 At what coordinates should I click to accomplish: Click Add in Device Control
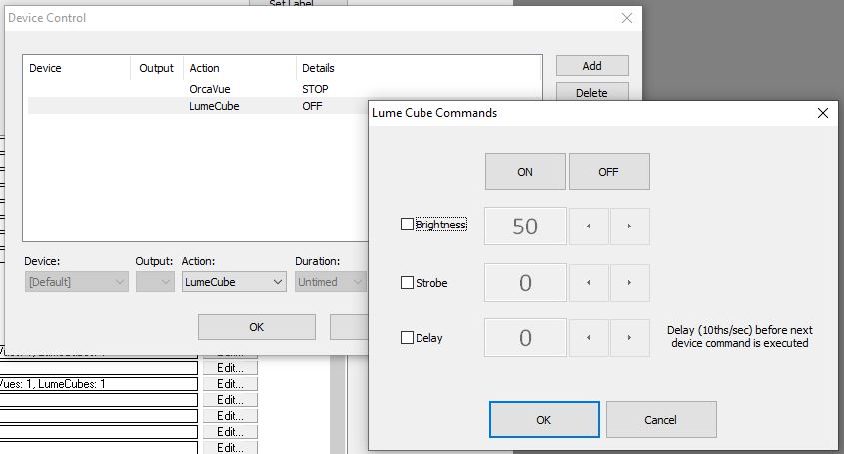pyautogui.click(x=592, y=66)
